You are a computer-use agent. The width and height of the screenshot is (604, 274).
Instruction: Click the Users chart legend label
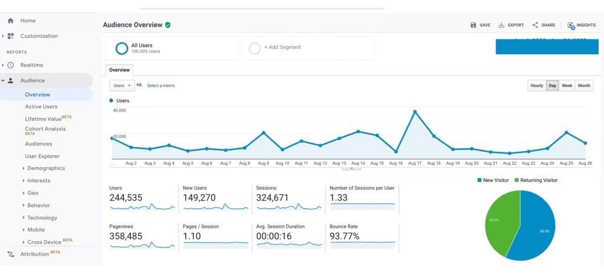click(123, 101)
